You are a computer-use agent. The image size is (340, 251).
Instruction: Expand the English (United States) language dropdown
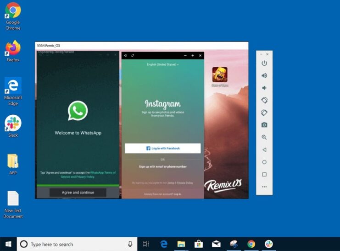tap(162, 65)
